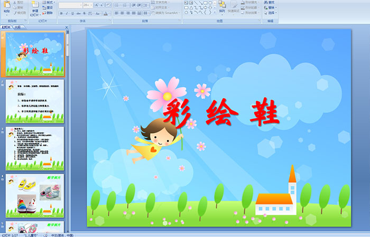The image size is (370, 237).
Task: Toggle Underline formatting
Action: tap(72, 13)
